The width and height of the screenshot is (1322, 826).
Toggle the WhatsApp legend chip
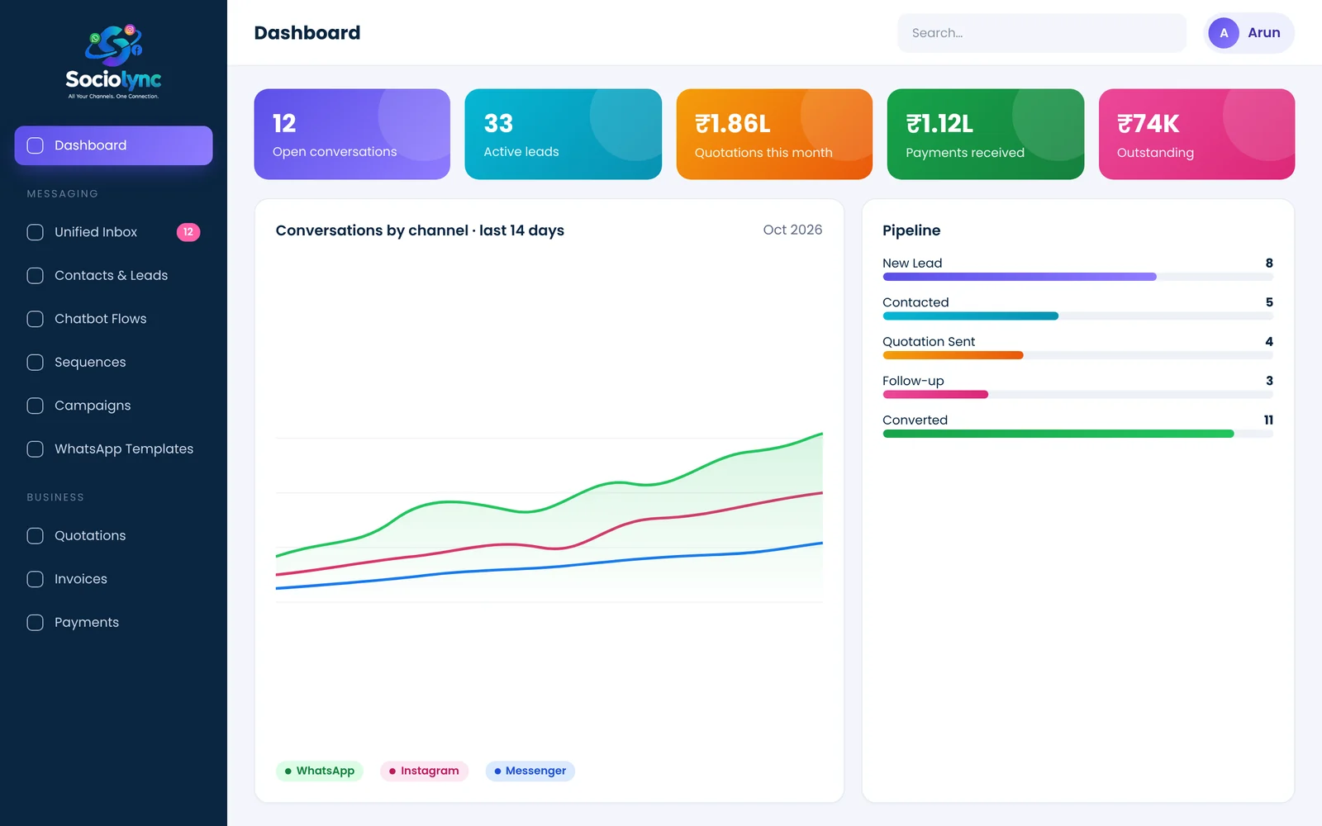(x=320, y=771)
